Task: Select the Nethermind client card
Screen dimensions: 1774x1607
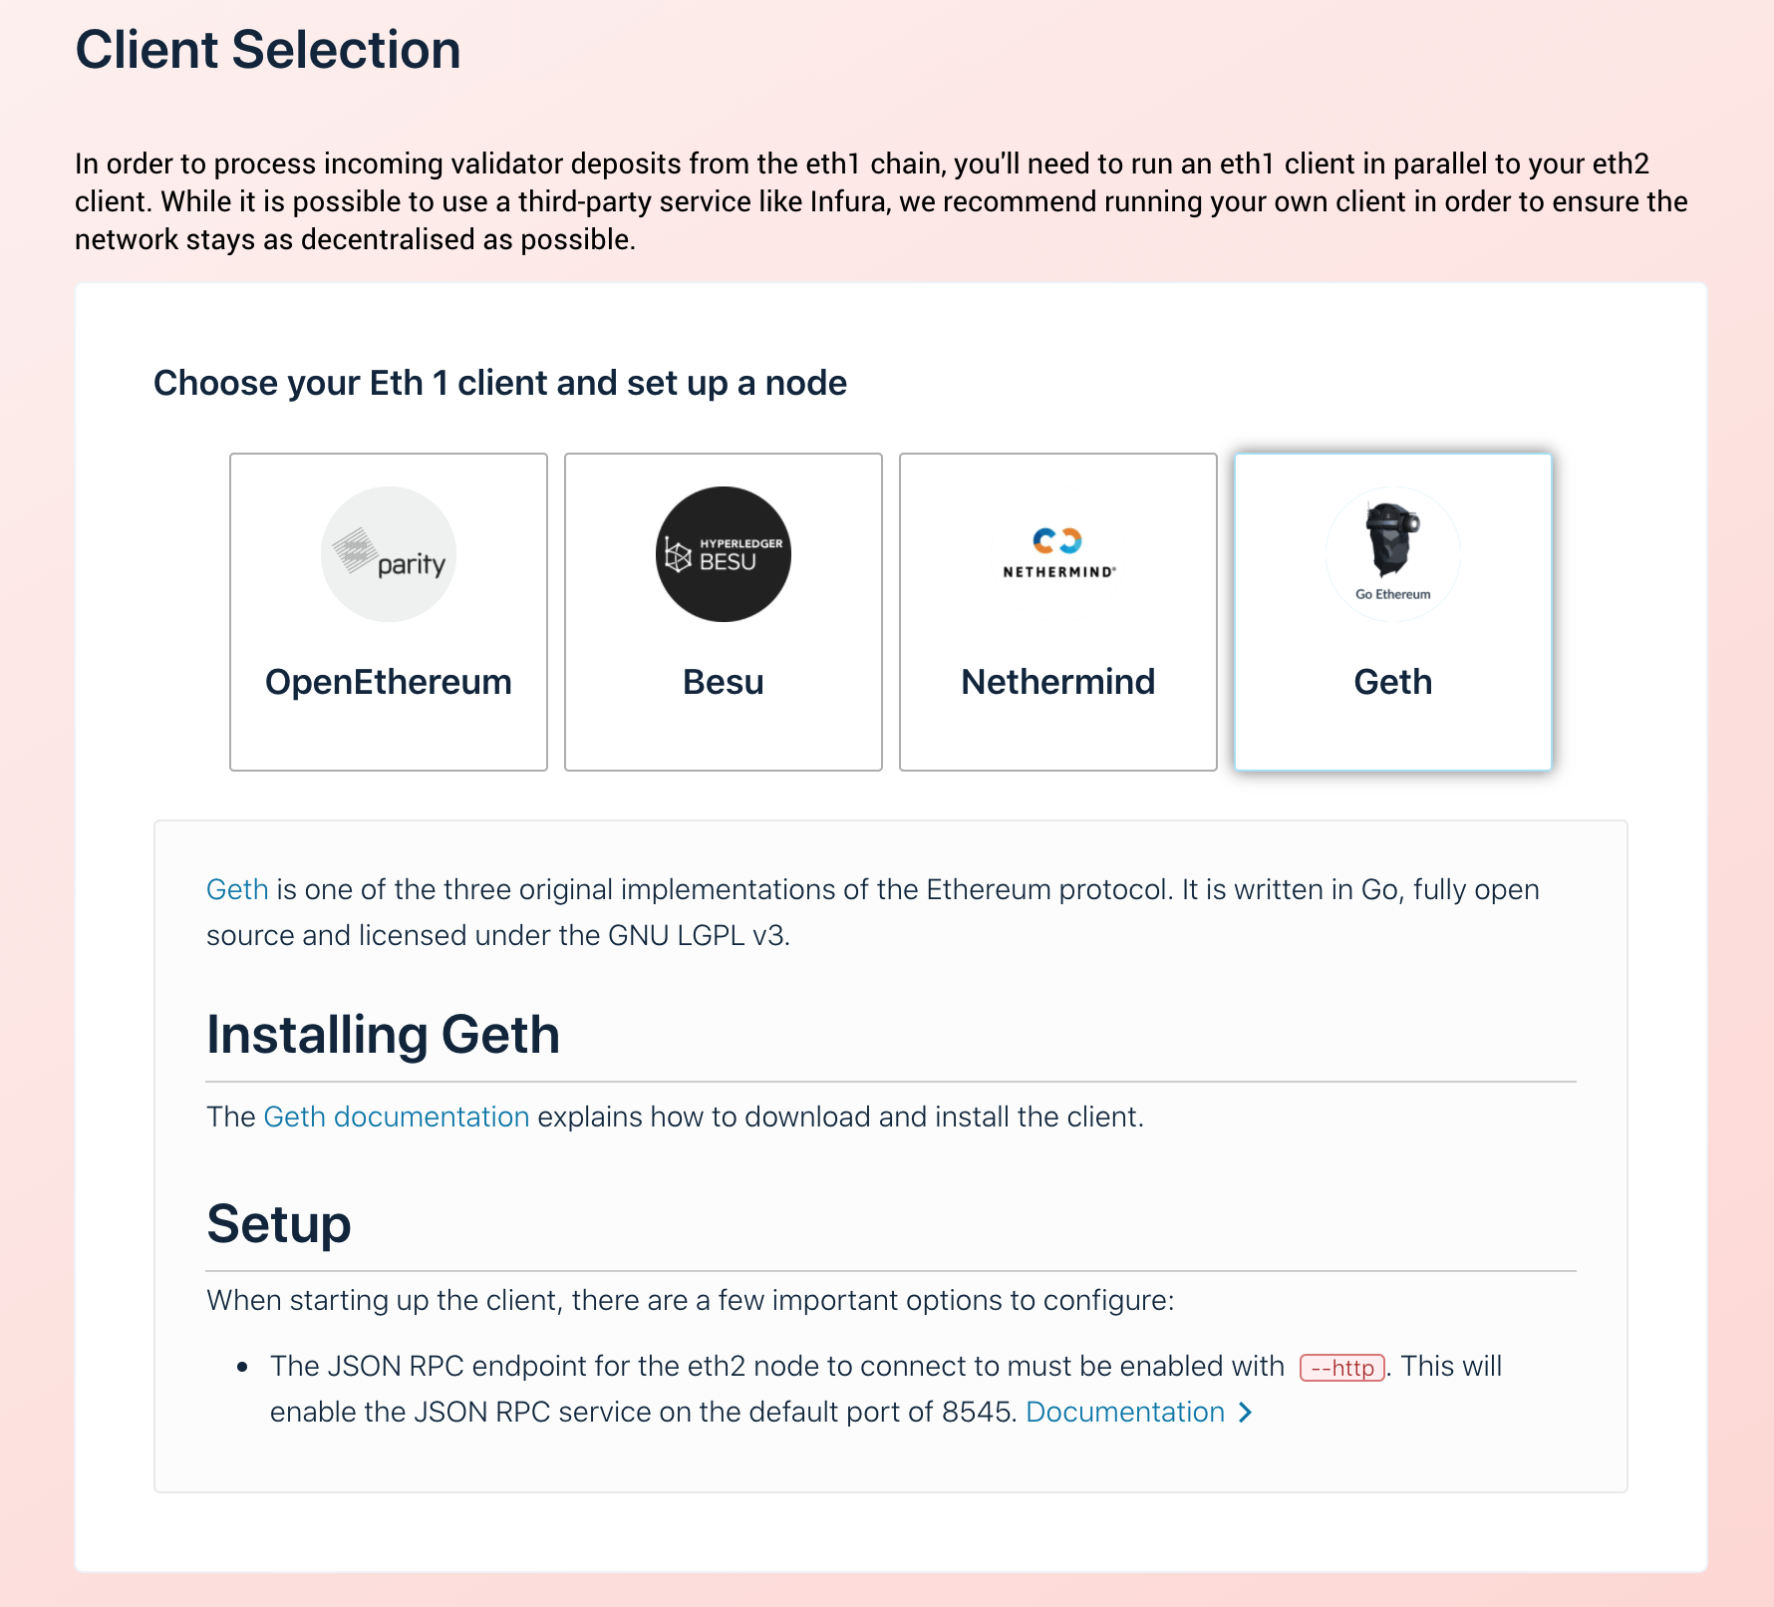Action: [x=1057, y=611]
